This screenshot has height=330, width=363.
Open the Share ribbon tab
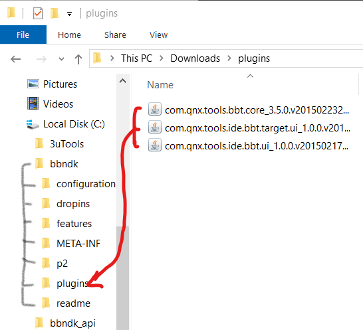click(115, 35)
